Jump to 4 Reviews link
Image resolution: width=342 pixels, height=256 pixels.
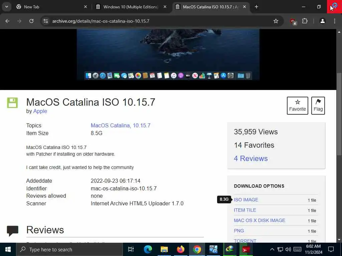click(250, 158)
